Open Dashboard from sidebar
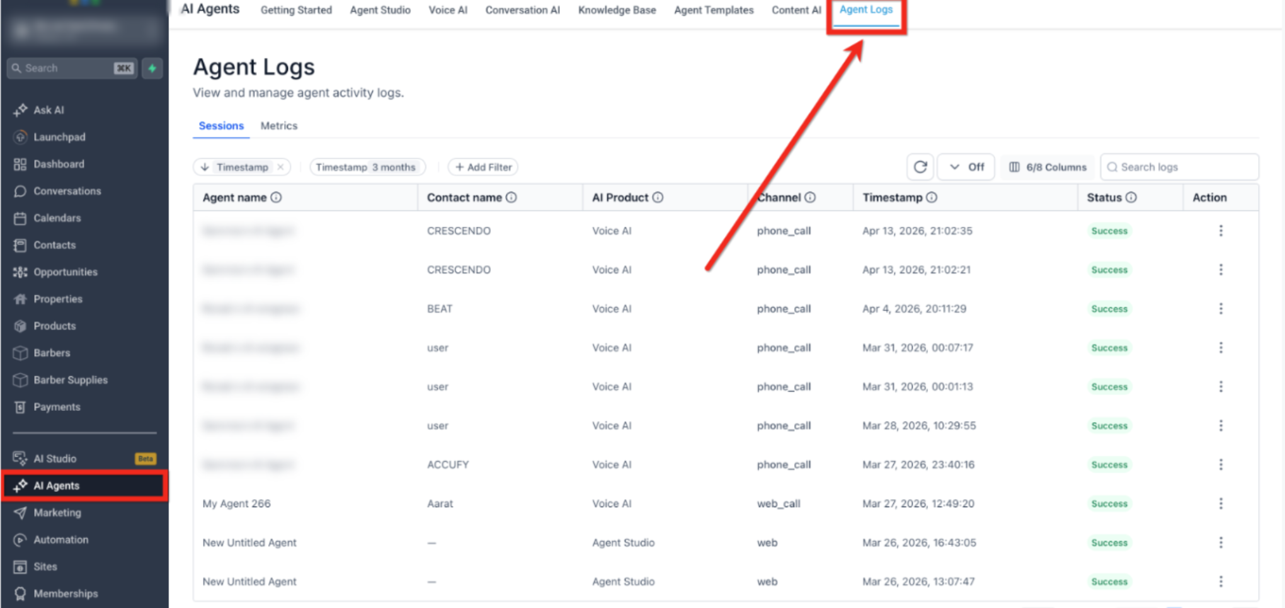This screenshot has height=608, width=1285. (59, 164)
